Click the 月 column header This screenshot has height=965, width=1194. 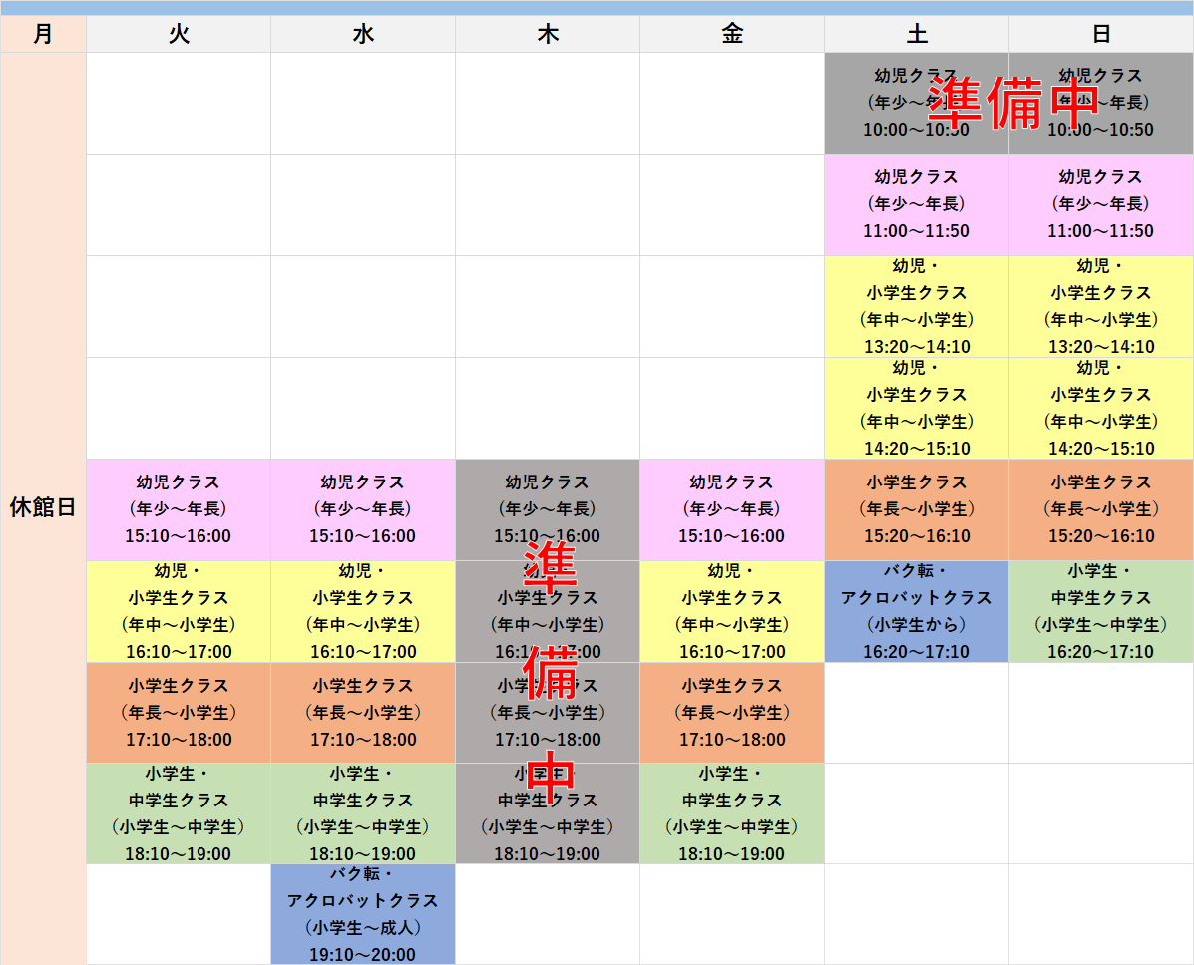point(43,34)
